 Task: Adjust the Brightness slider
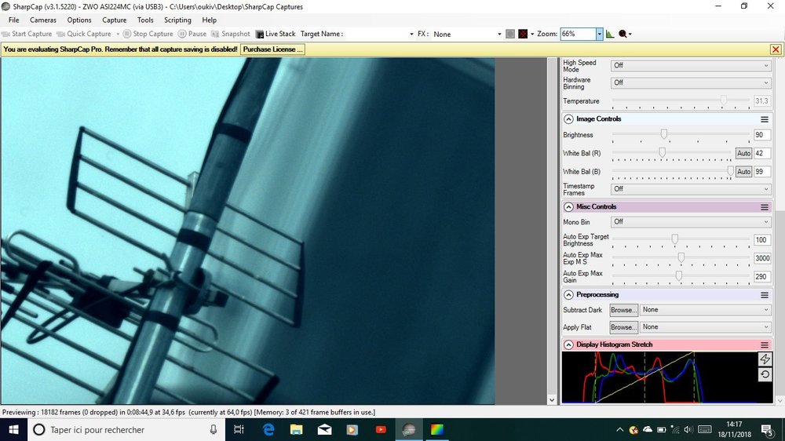tap(664, 134)
